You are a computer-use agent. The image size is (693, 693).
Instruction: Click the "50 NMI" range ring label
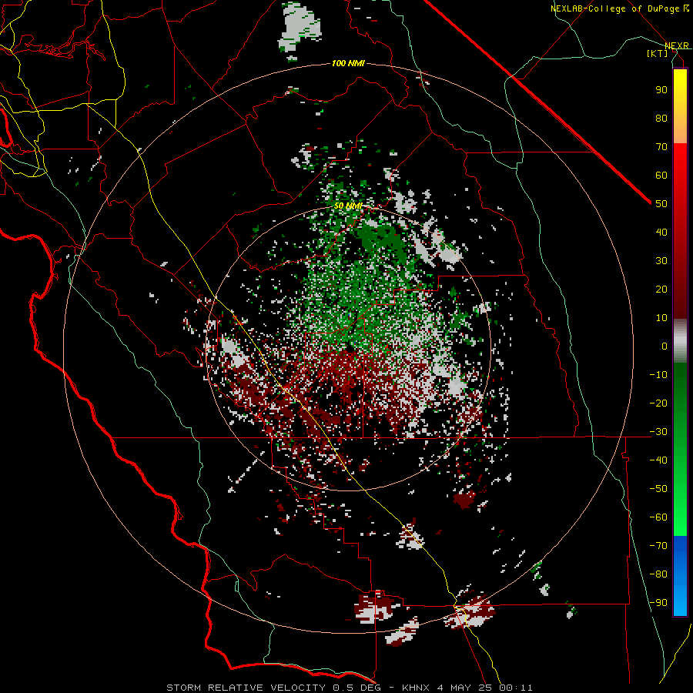click(x=348, y=206)
